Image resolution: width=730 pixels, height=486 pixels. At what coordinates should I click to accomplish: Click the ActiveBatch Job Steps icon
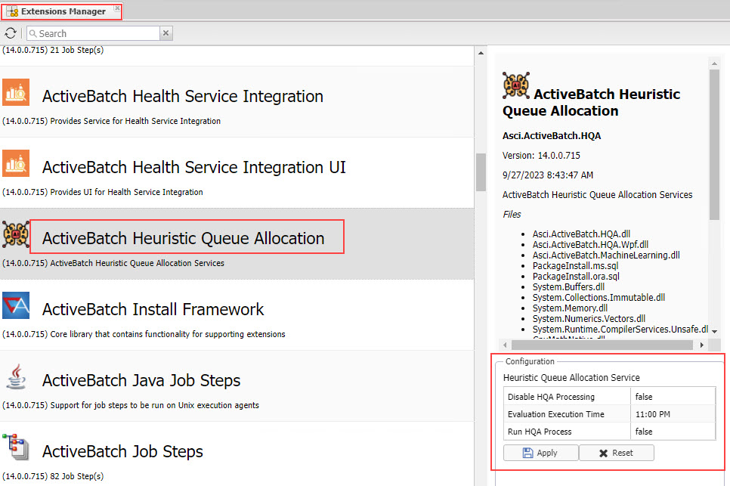point(16,447)
